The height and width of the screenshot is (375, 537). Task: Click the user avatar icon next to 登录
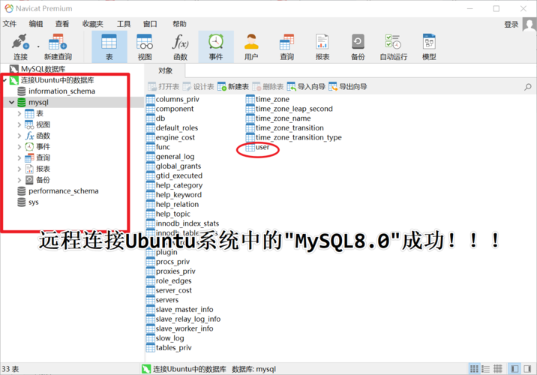[x=529, y=25]
